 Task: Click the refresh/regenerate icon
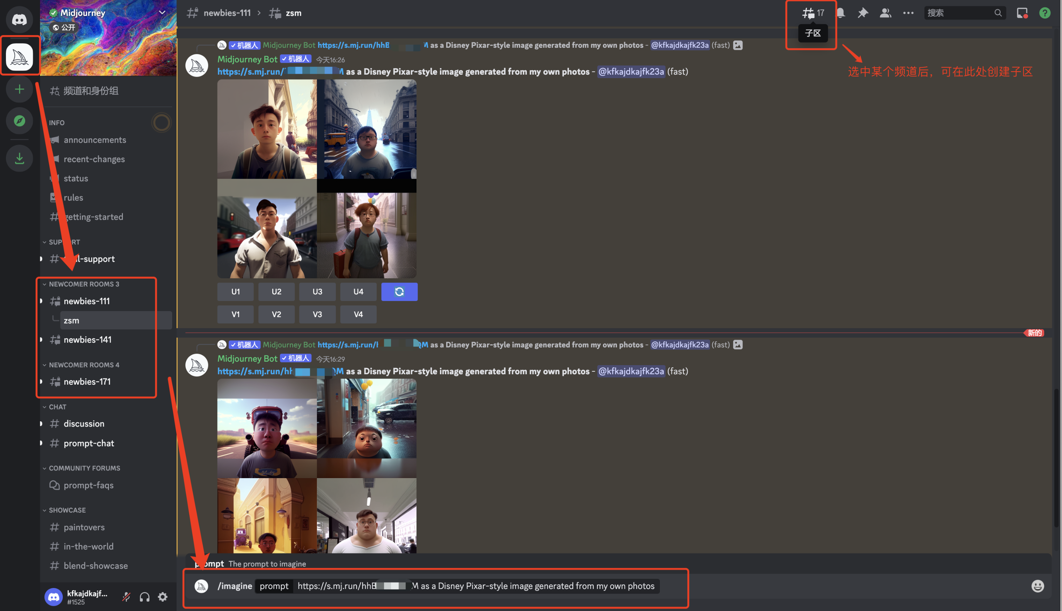[400, 291]
